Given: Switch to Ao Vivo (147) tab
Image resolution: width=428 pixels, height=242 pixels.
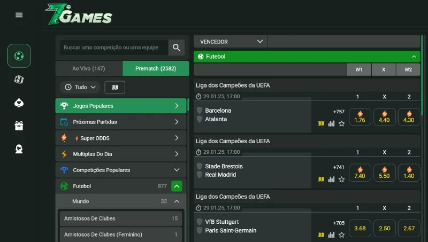Looking at the screenshot, I should (x=89, y=68).
